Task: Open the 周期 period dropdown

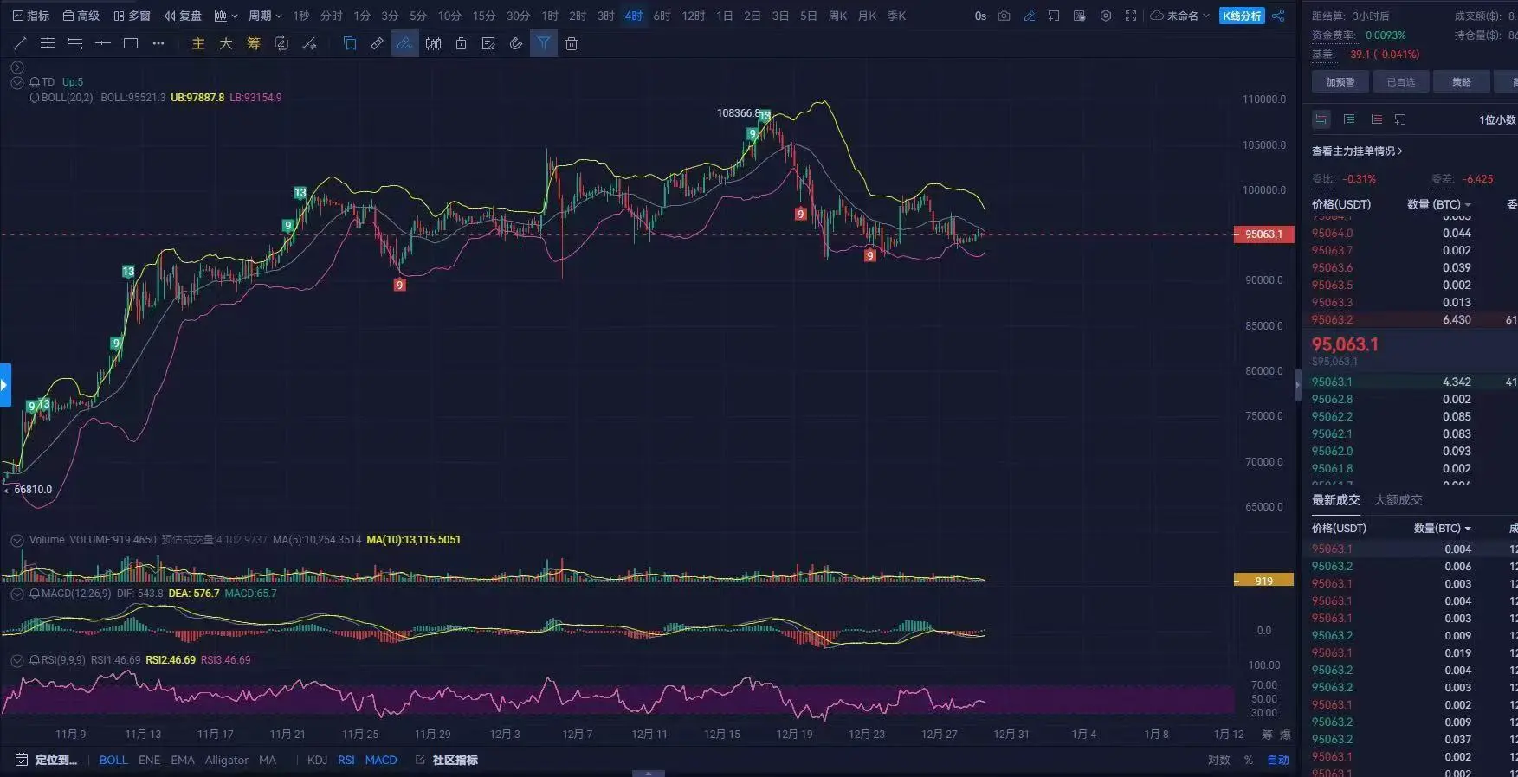Action: (265, 16)
